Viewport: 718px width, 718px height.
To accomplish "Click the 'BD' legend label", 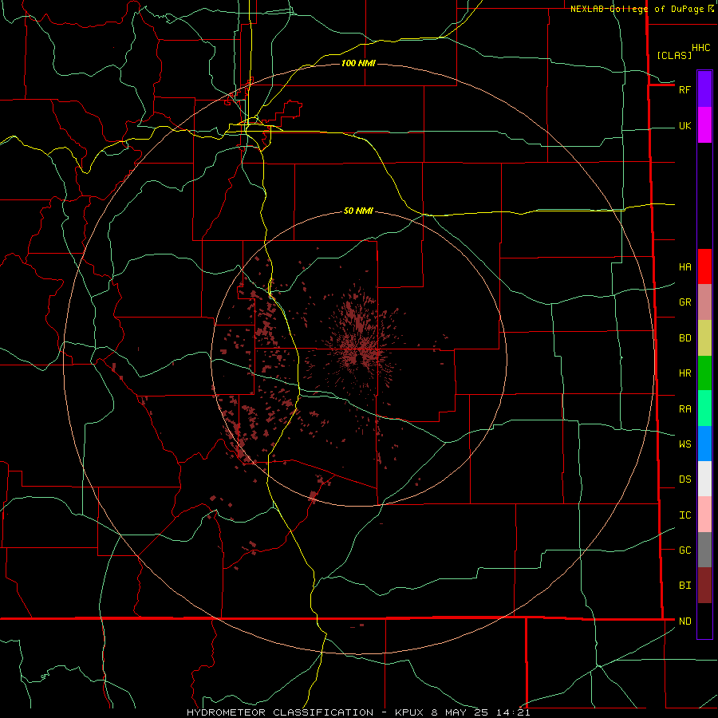I will point(685,338).
